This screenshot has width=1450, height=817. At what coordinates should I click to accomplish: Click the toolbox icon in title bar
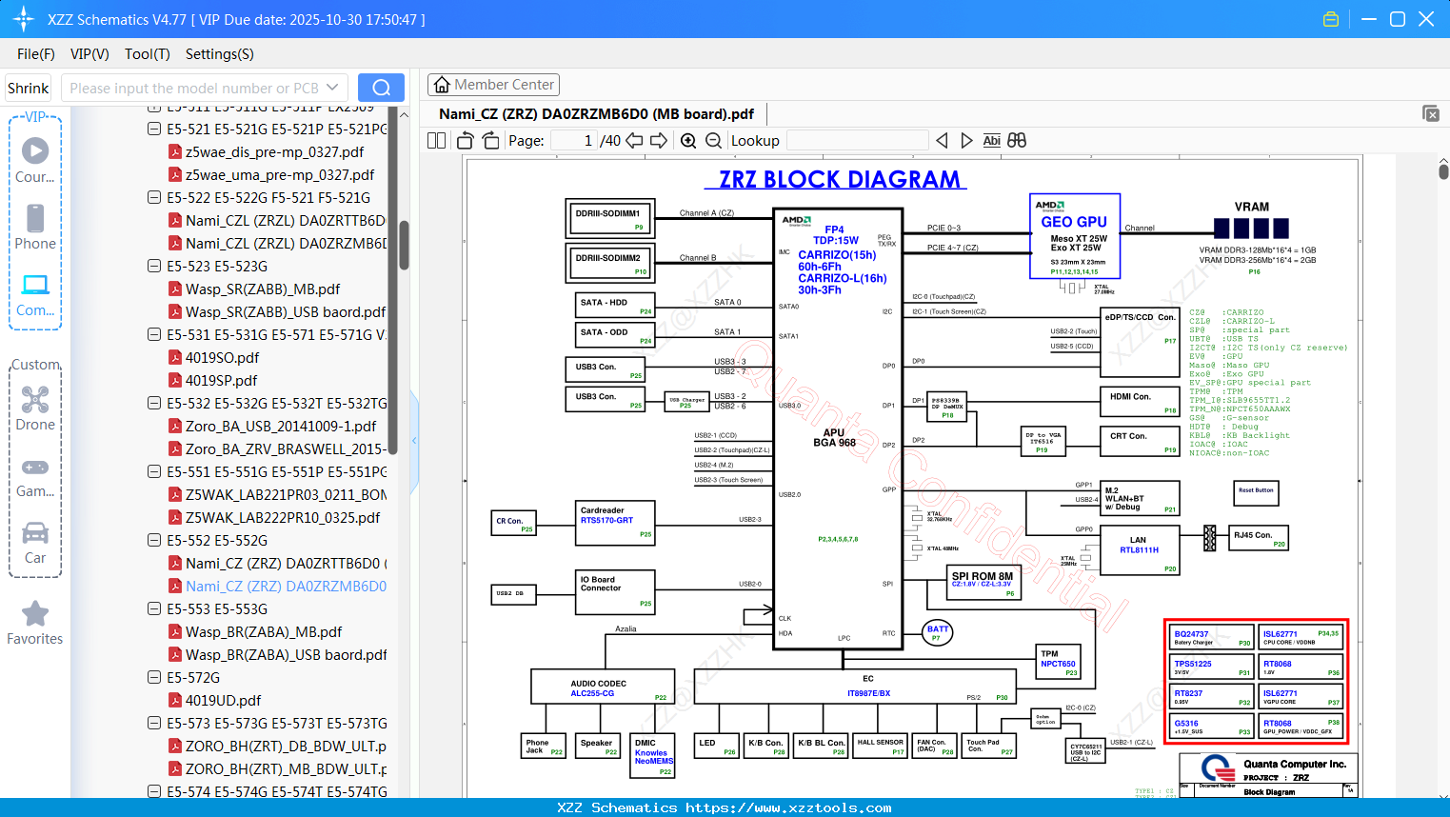(x=1331, y=19)
